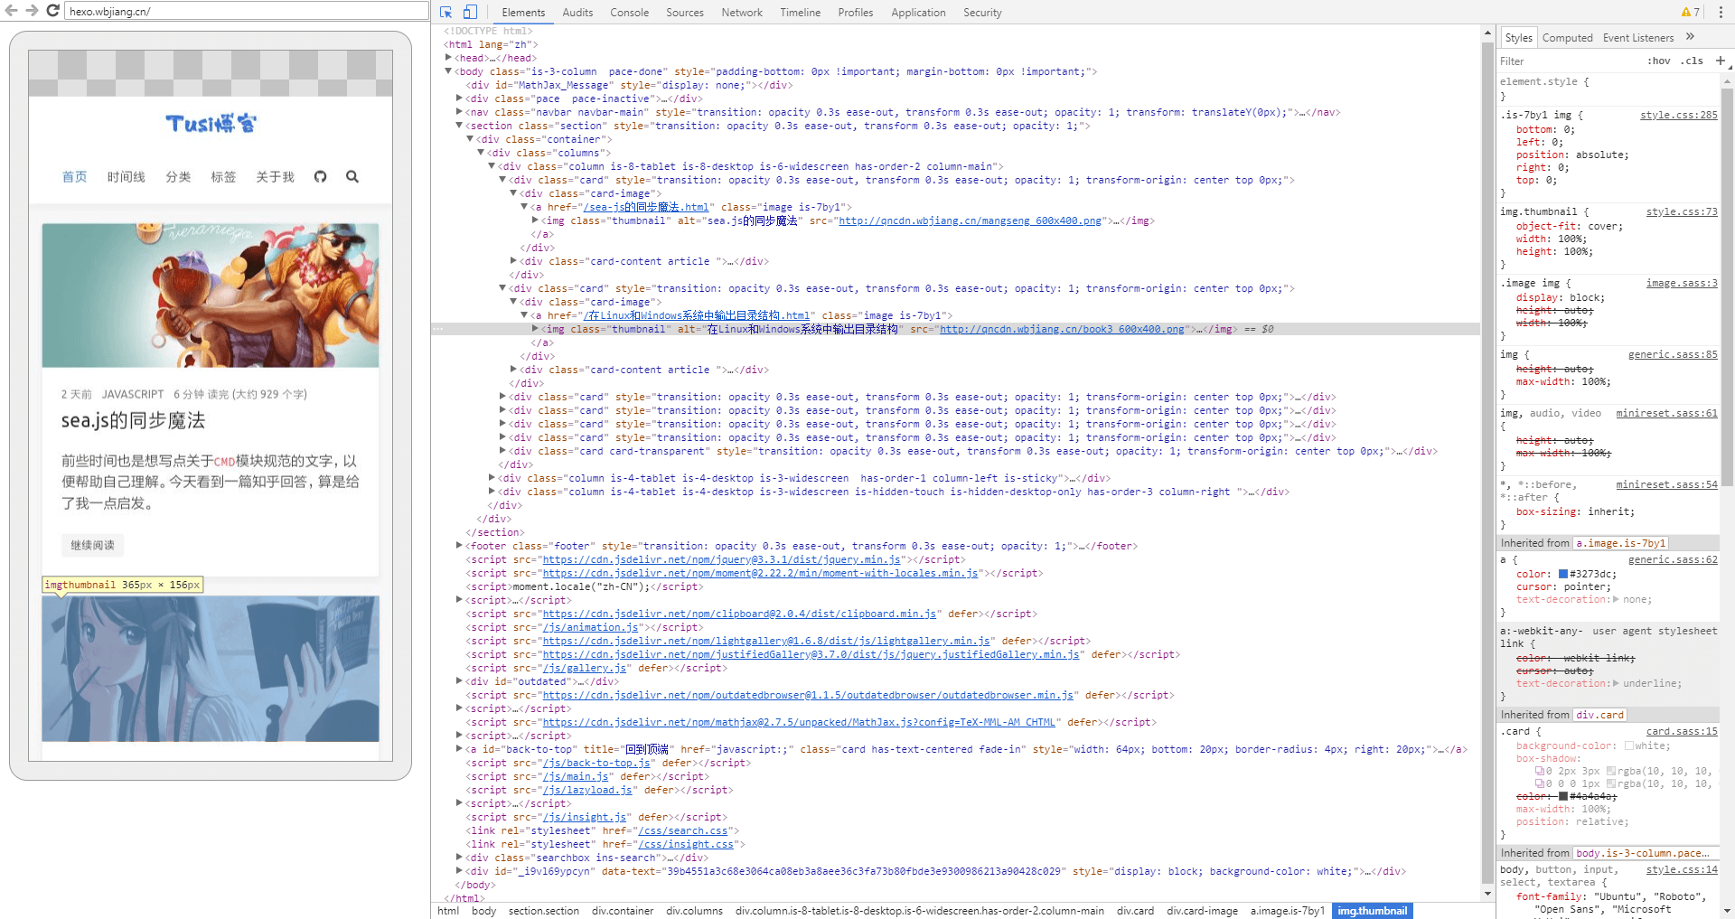Open the white background-color swatch
Viewport: 1735px width, 919px height.
coord(1628,746)
